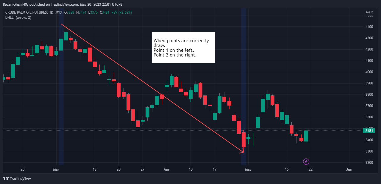Click the Jun label on time axis
This screenshot has height=184, width=381.
pos(349,169)
